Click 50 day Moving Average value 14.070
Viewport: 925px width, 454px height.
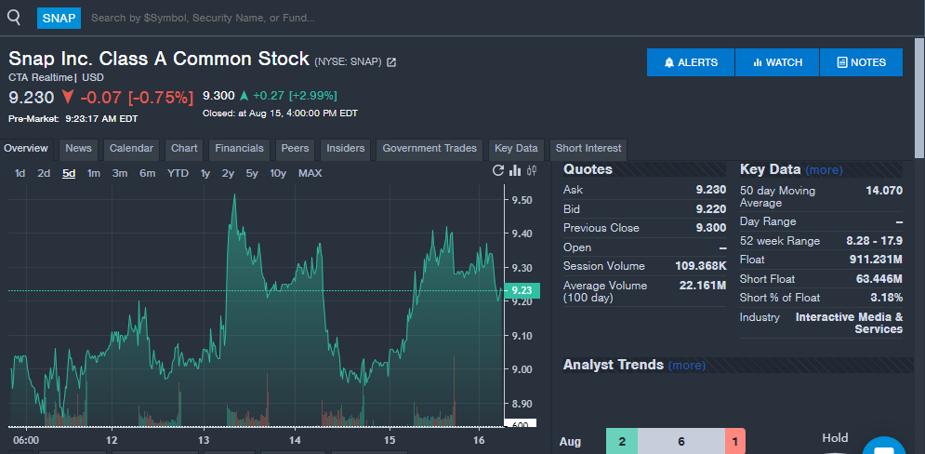point(884,191)
